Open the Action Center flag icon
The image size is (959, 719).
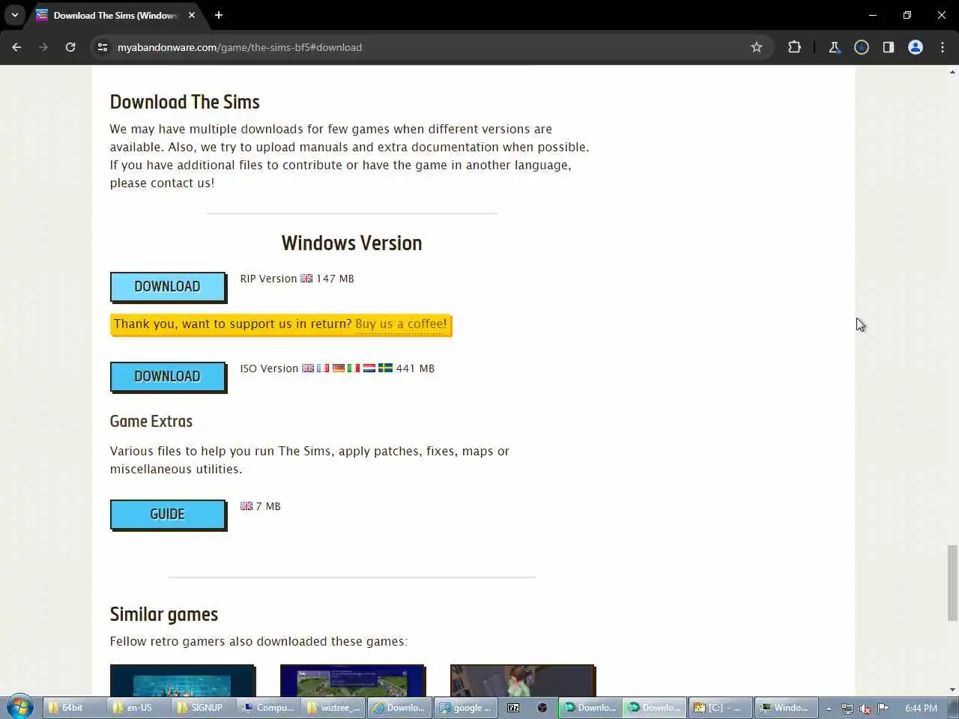coord(883,709)
